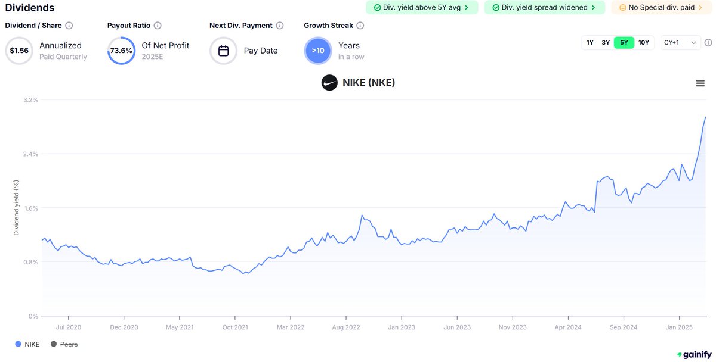Image resolution: width=716 pixels, height=362 pixels.
Task: Click the Nike swoosh logo
Action: [x=329, y=82]
